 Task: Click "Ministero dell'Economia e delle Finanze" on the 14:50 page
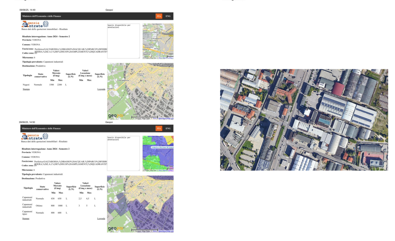click(x=41, y=128)
